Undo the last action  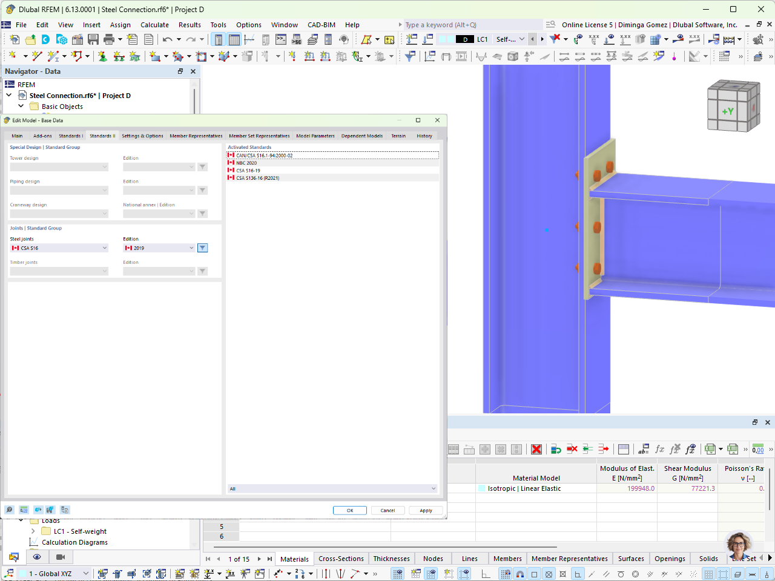168,38
